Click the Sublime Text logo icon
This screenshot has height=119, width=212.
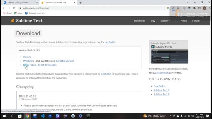[13, 20]
